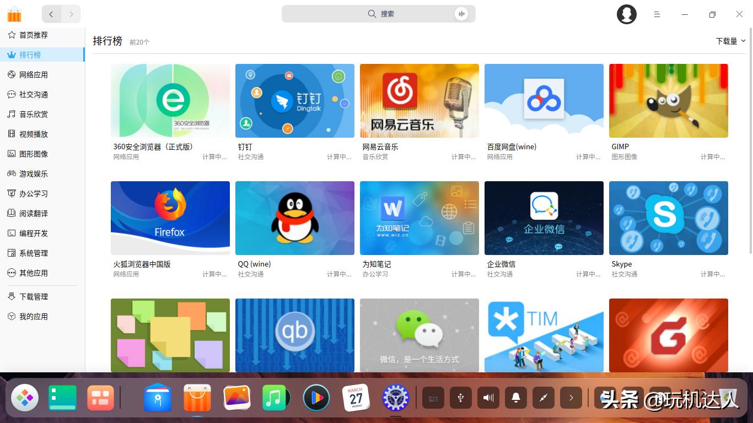
Task: Activate voice search in the search bar
Action: pos(461,13)
